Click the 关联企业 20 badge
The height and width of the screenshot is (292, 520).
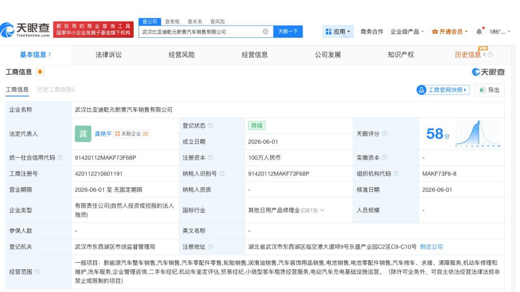pyautogui.click(x=131, y=134)
